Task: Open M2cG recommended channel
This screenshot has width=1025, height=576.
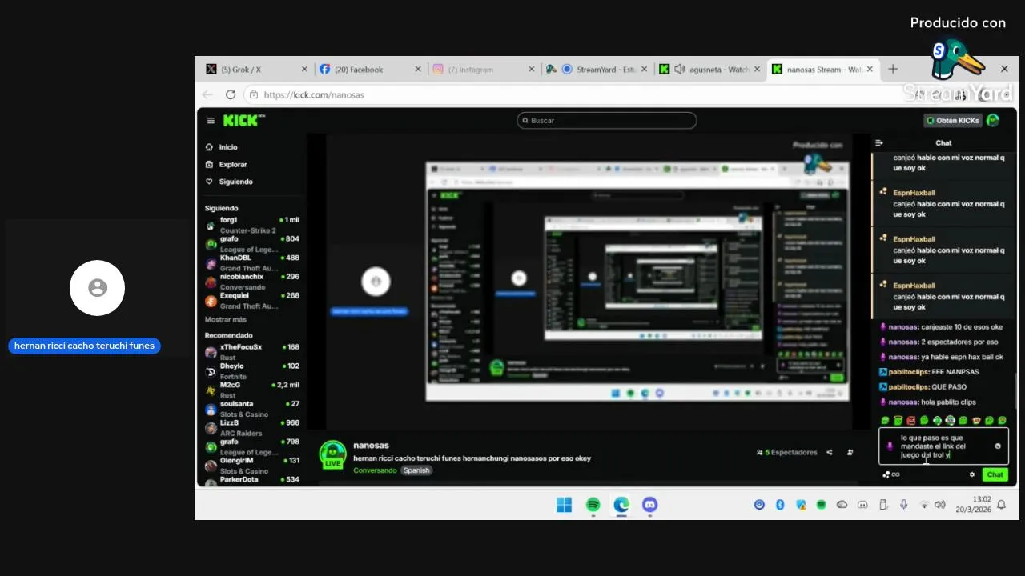Action: tap(252, 390)
